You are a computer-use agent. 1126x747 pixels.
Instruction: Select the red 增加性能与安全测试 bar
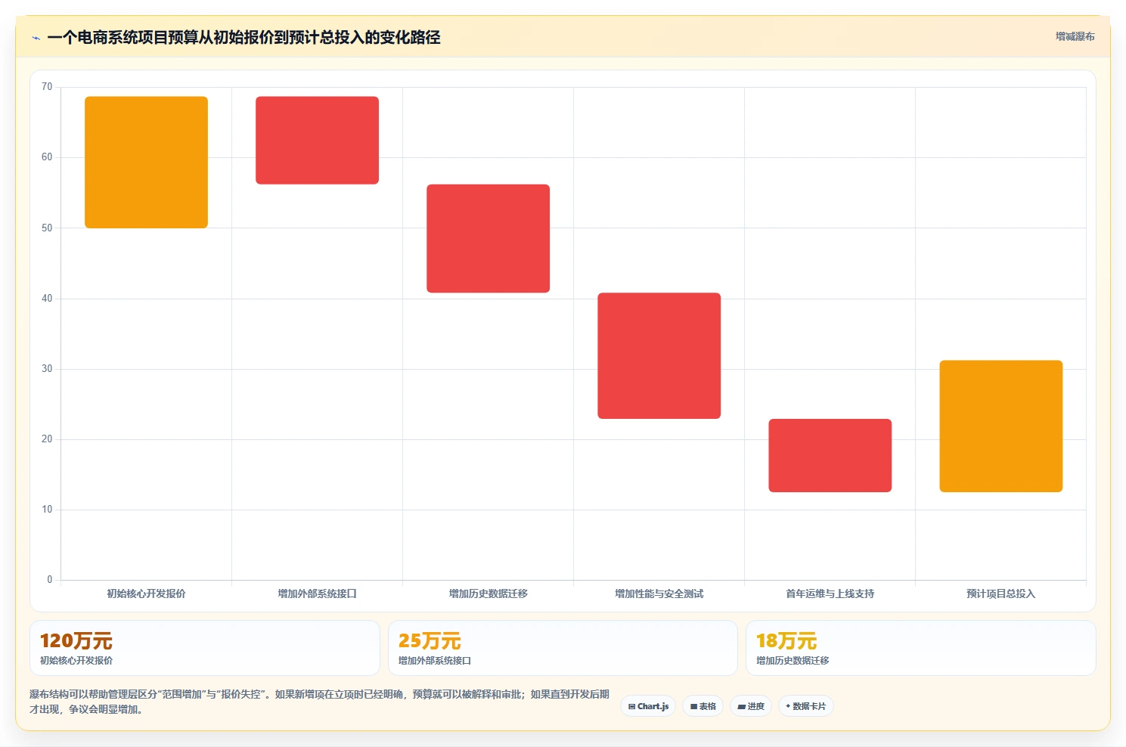tap(659, 355)
